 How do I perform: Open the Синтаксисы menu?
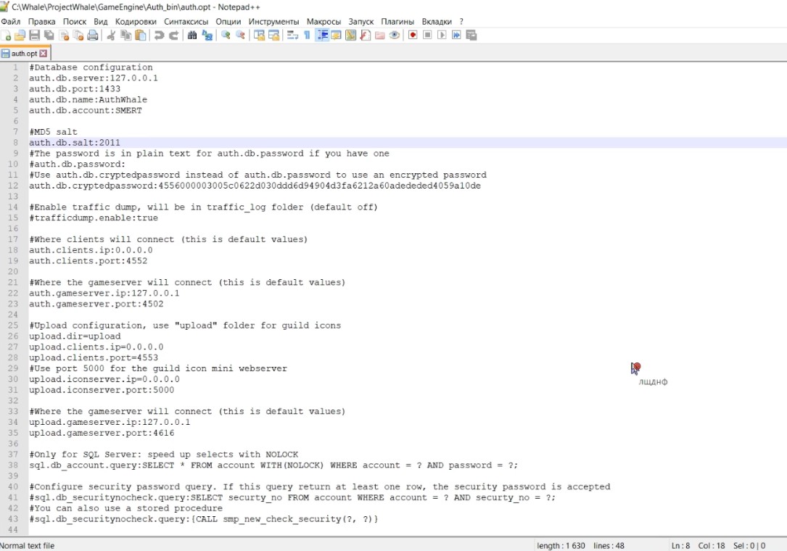click(x=186, y=22)
